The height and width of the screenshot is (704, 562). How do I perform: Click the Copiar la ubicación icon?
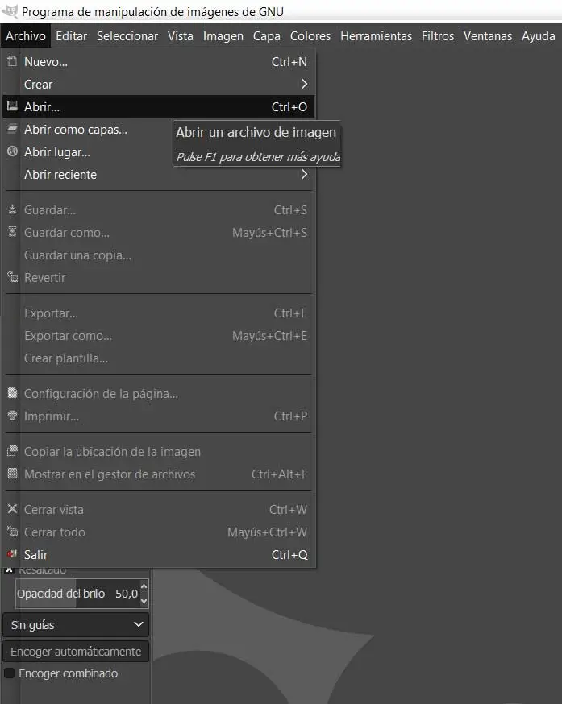coord(12,451)
